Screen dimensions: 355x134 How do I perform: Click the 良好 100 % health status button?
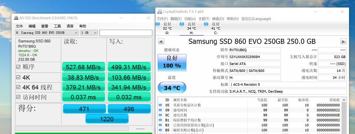coord(172,62)
